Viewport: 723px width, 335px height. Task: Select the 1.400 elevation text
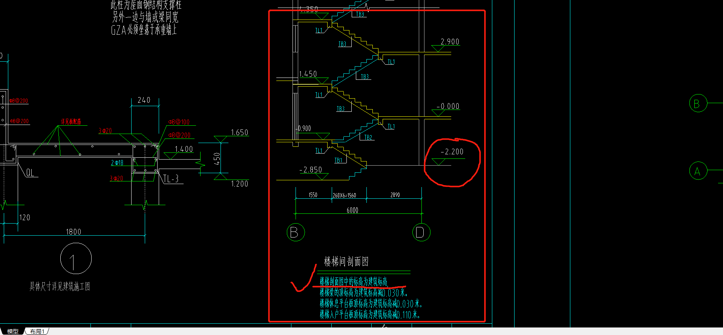[184, 149]
